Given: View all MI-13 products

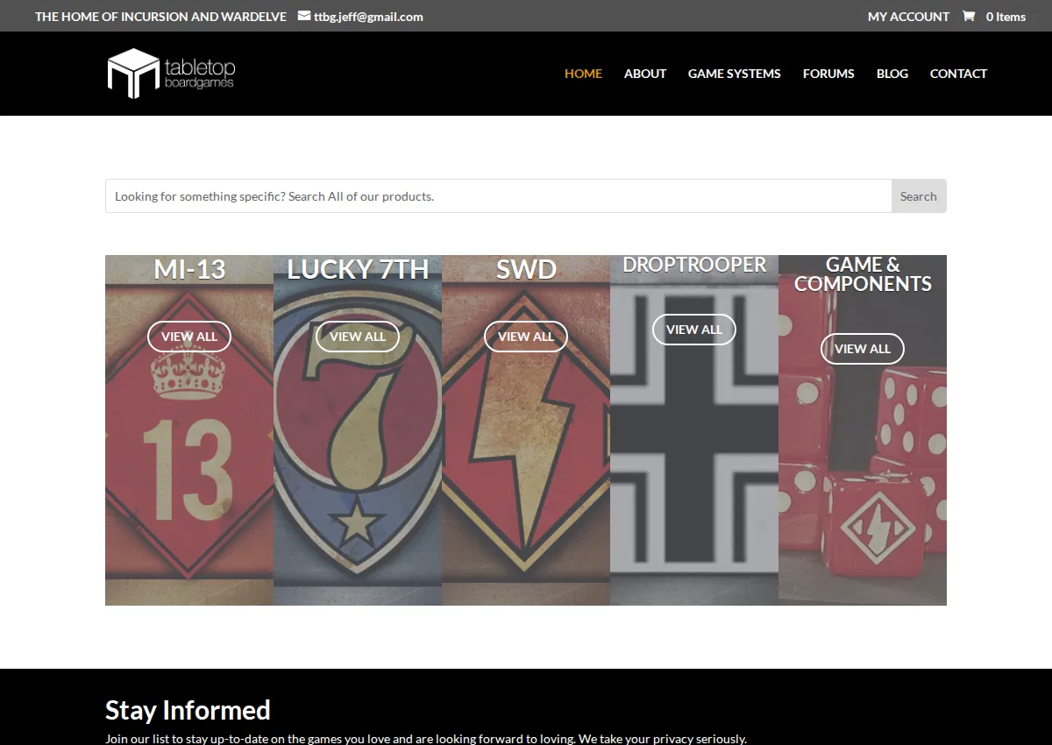Looking at the screenshot, I should [189, 337].
